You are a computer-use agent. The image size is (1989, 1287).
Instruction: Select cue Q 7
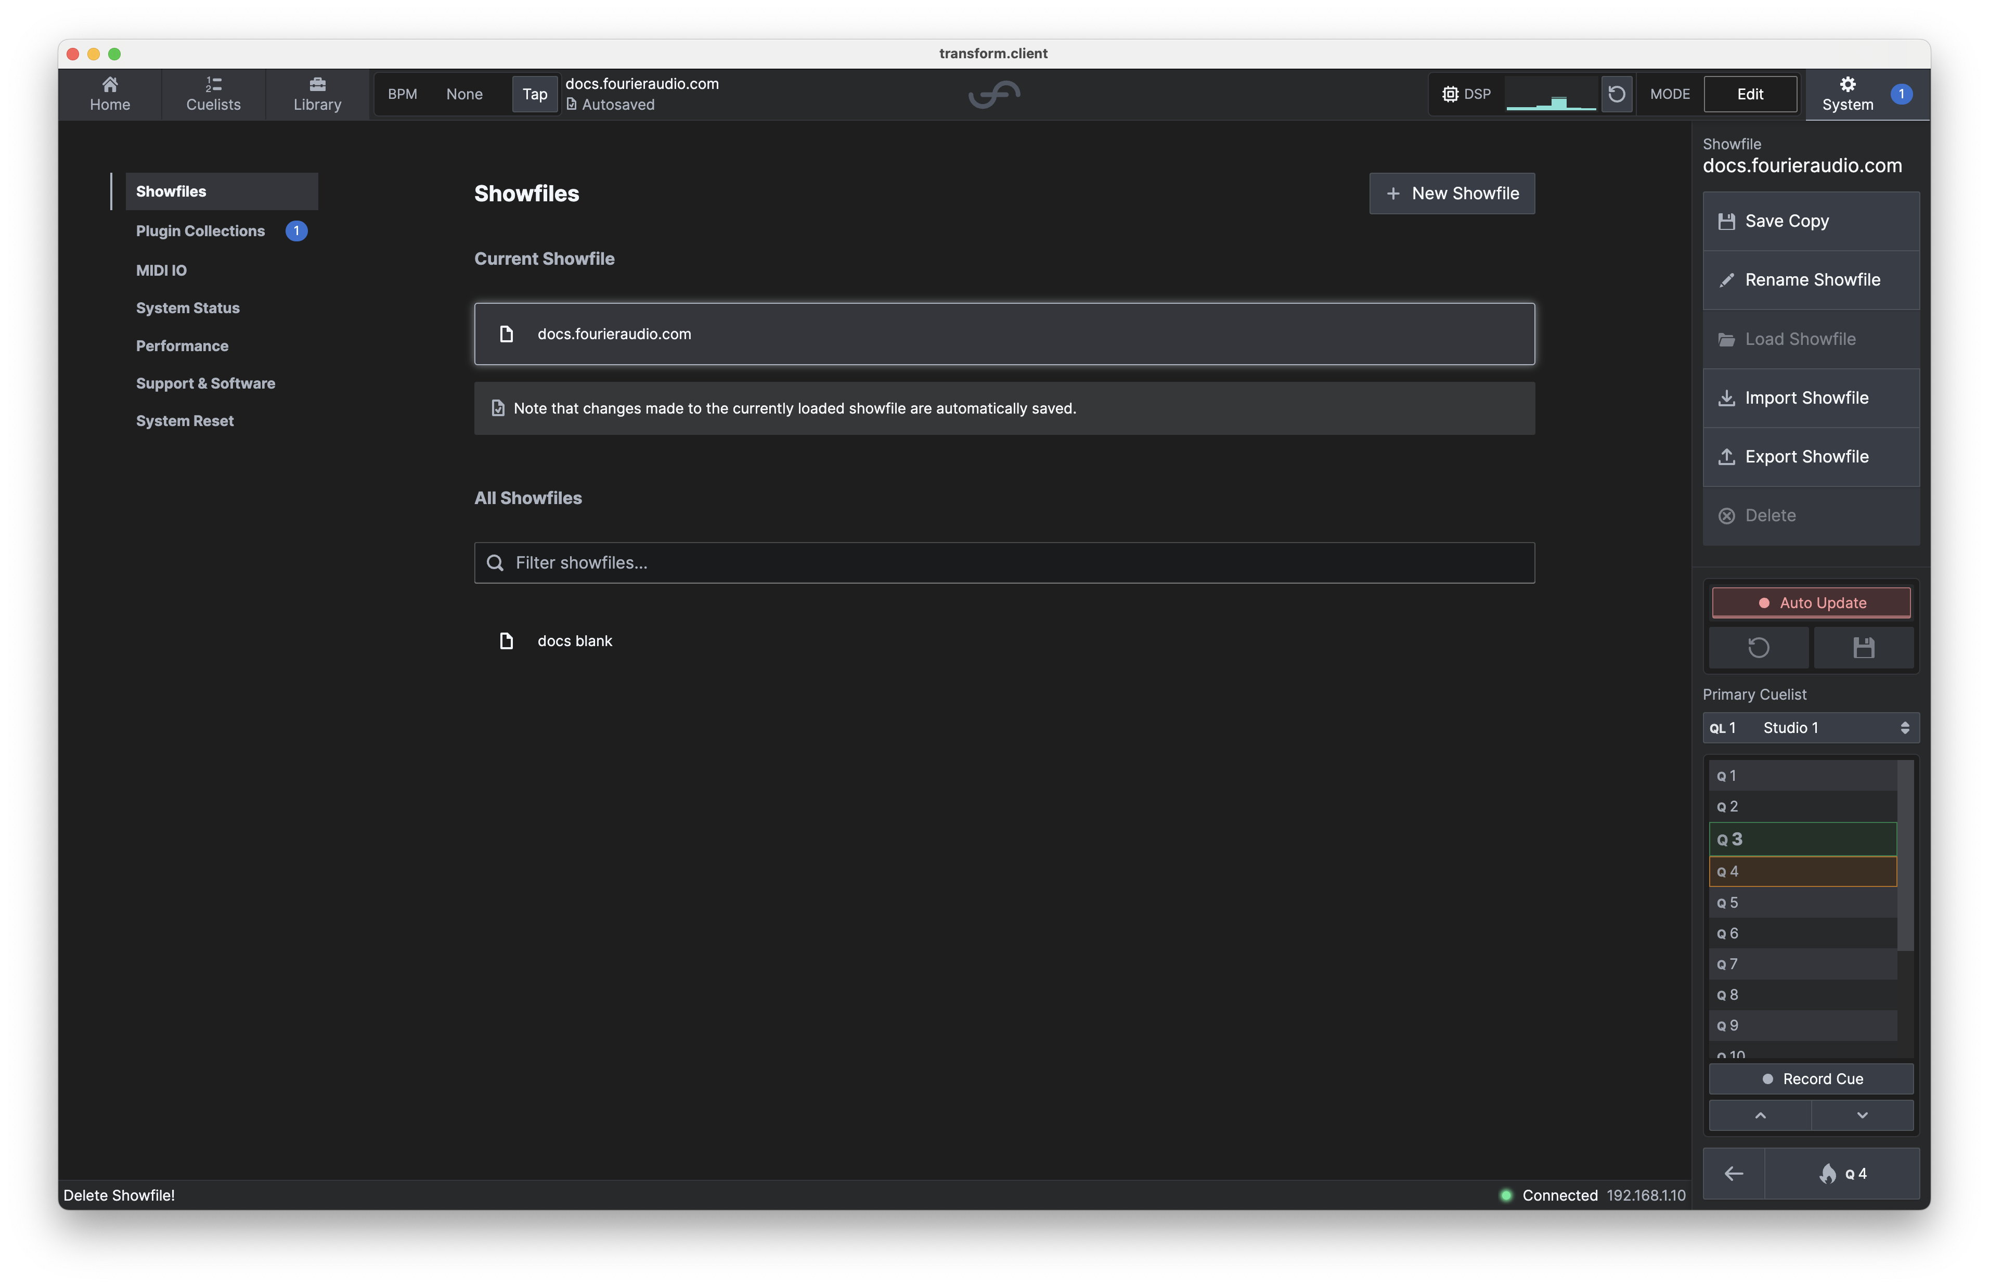point(1802,963)
